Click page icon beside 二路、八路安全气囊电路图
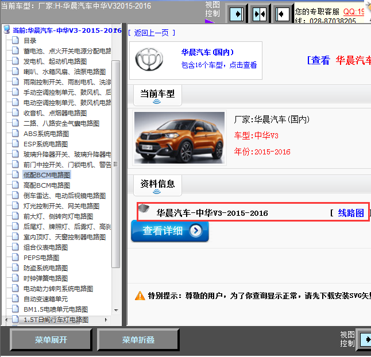This screenshot has height=357, width=371. (x=16, y=123)
